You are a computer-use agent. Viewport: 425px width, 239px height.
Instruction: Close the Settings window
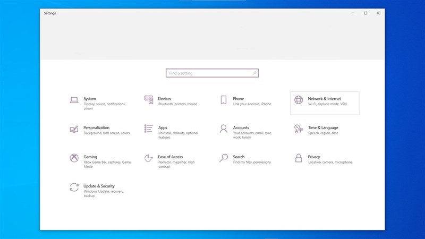[x=378, y=13]
